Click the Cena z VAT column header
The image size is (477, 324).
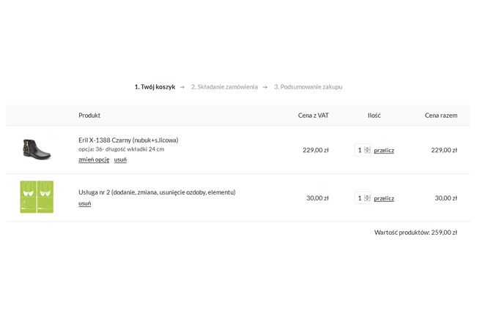[x=314, y=116]
